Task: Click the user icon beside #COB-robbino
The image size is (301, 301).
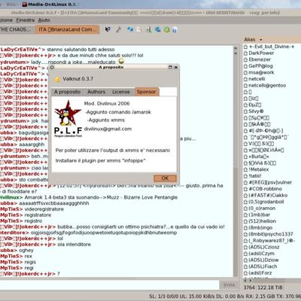Action: click(246, 189)
